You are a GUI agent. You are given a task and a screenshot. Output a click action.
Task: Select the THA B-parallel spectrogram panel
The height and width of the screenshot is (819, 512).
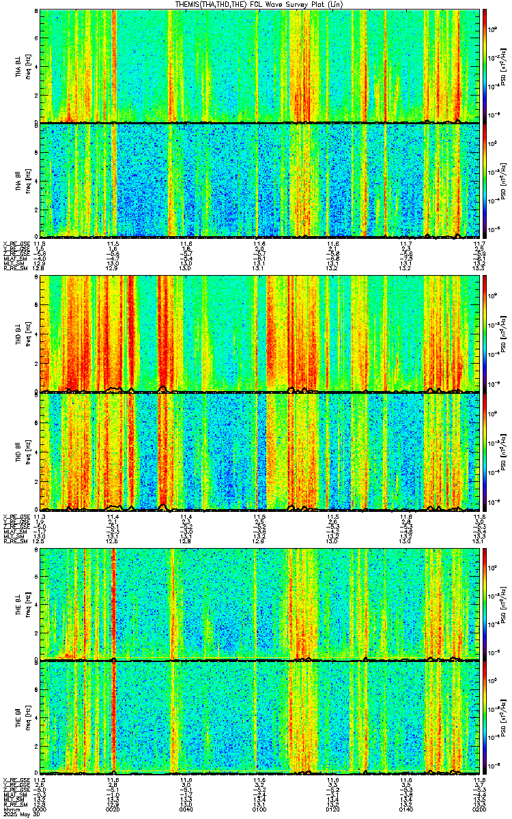pyautogui.click(x=259, y=180)
